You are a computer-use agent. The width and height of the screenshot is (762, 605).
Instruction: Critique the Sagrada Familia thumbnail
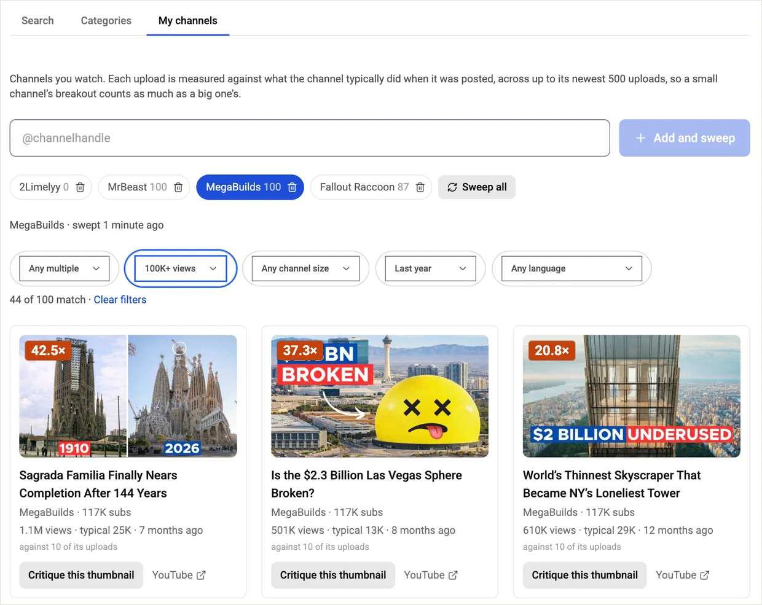(81, 575)
